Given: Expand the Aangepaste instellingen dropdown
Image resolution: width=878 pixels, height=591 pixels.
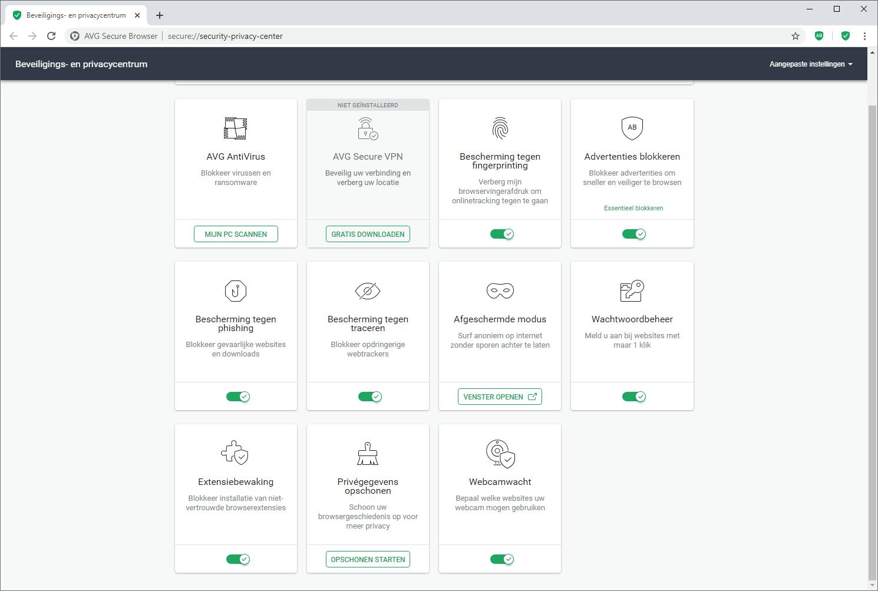Looking at the screenshot, I should point(811,64).
